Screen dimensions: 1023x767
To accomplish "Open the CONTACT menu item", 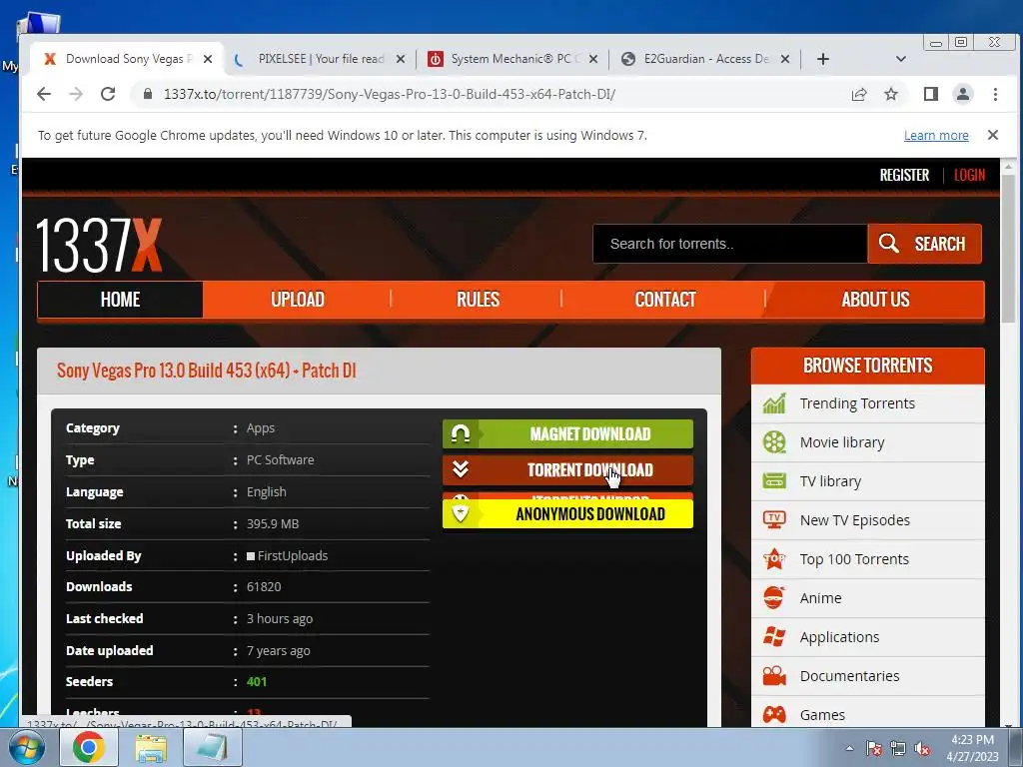I will pyautogui.click(x=665, y=300).
